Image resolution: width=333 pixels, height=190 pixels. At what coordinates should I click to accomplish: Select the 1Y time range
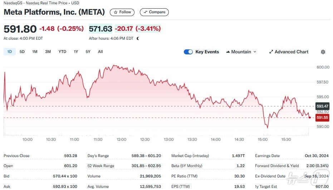pos(76,52)
